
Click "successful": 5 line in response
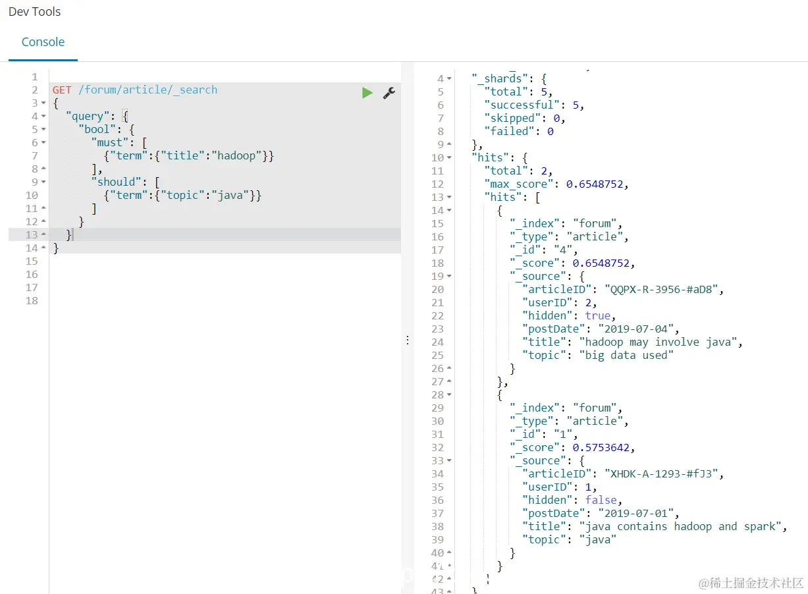click(534, 105)
